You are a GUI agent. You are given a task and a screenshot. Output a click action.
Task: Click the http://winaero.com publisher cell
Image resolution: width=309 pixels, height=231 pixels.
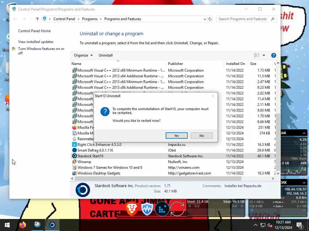(184, 167)
